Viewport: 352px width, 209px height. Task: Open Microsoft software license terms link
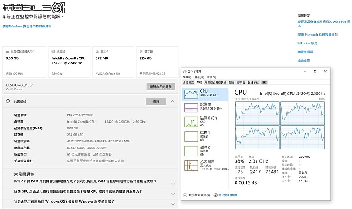317,35
